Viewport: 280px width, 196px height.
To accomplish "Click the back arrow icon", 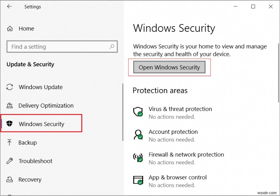I will coord(9,6).
